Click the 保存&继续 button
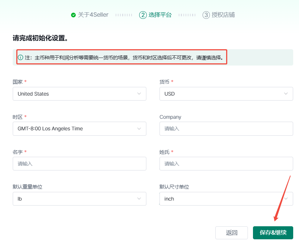The image size is (299, 244). (x=273, y=233)
